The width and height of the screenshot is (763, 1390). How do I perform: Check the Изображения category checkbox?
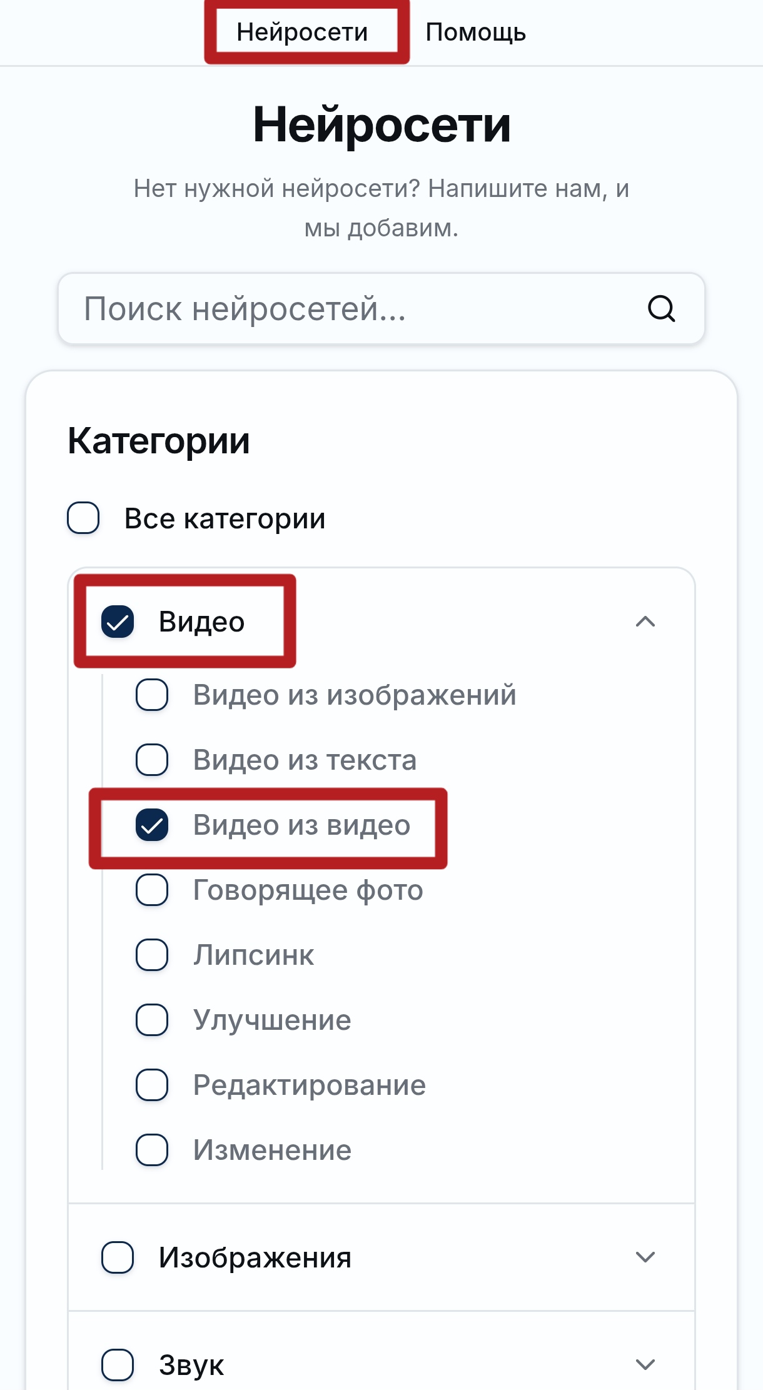point(118,1257)
